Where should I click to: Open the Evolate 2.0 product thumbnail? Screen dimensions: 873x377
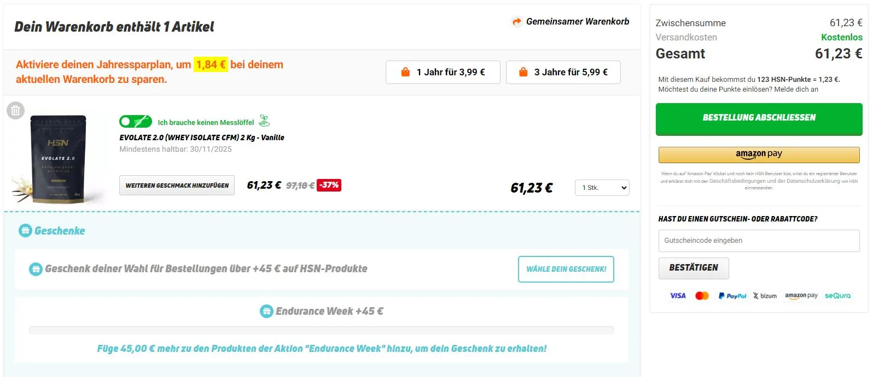[x=58, y=159]
